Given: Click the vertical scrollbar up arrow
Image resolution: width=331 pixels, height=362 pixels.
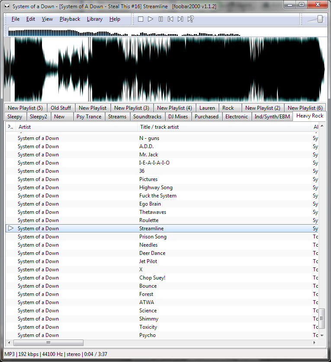Looking at the screenshot, I should pyautogui.click(x=322, y=126).
